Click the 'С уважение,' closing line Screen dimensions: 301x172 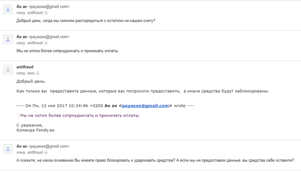point(30,125)
